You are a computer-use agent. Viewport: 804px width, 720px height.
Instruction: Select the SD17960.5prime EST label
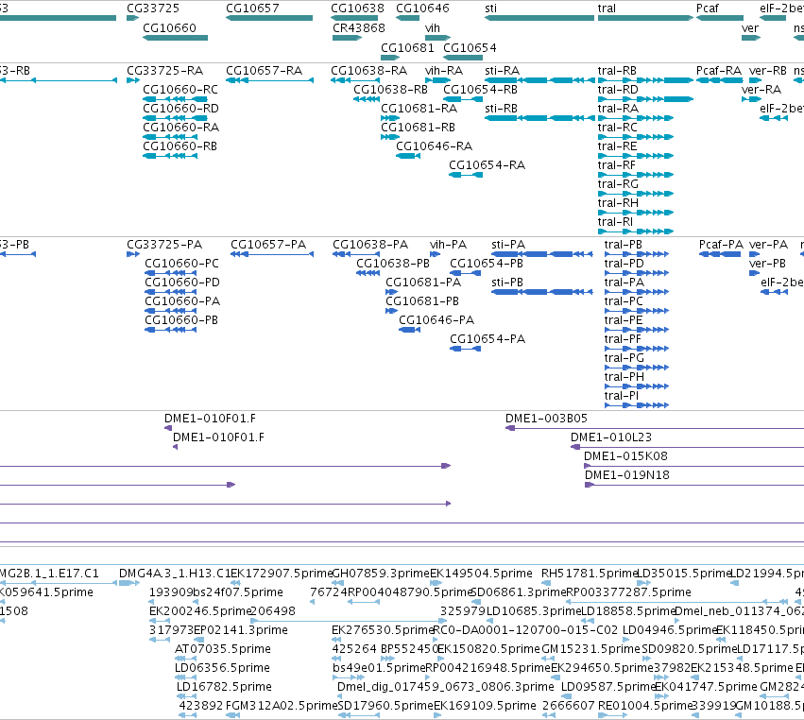(x=385, y=706)
